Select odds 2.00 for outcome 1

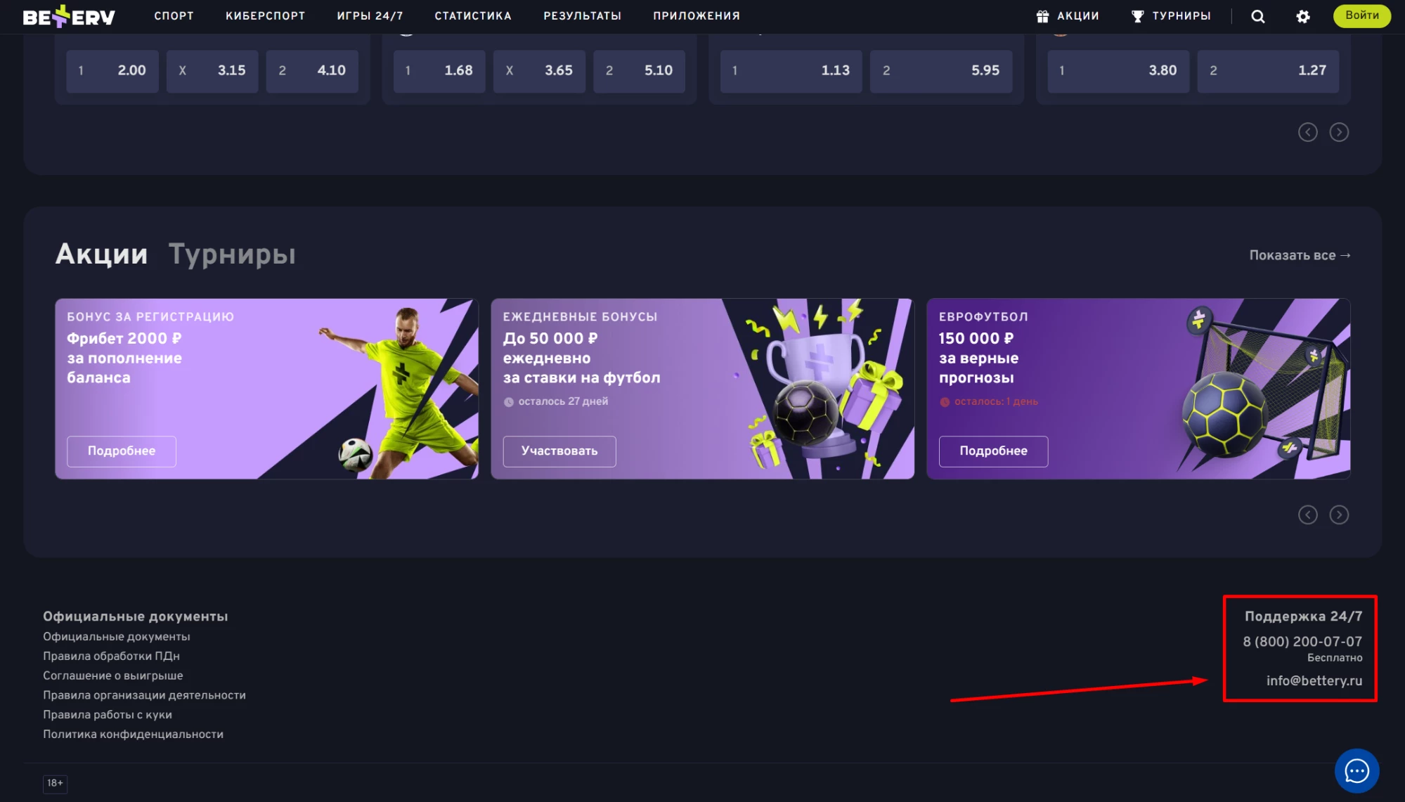(x=112, y=71)
